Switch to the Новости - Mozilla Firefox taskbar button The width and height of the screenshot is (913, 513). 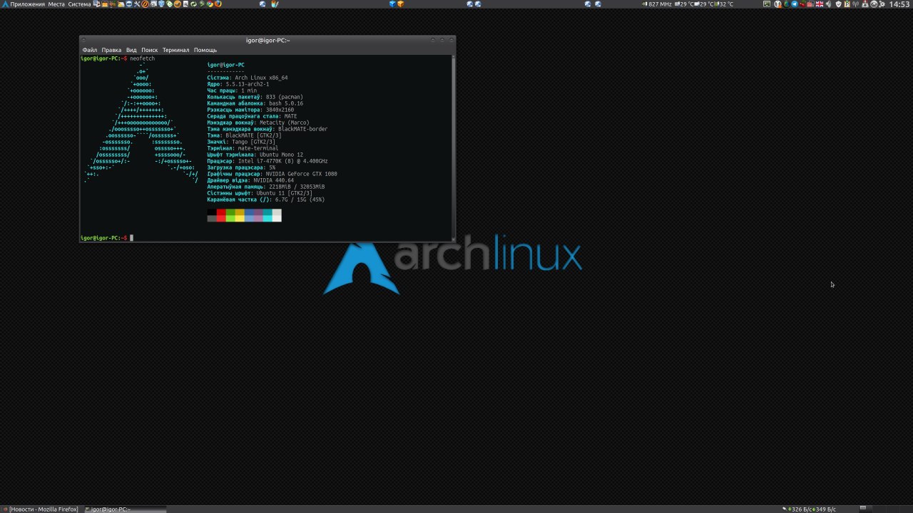[43, 509]
